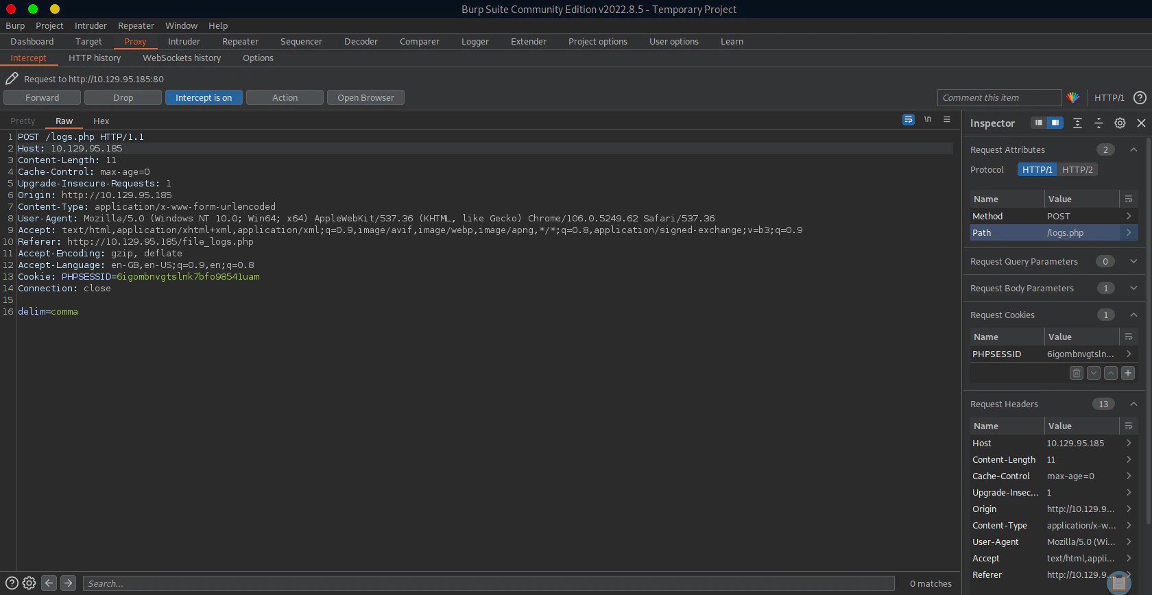Click the red window close dot in title bar
The height and width of the screenshot is (595, 1152).
pyautogui.click(x=11, y=9)
